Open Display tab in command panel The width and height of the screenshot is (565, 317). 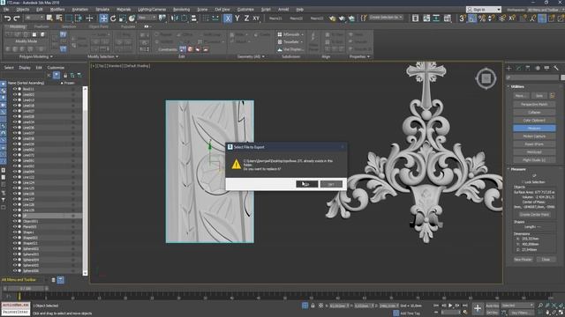(x=546, y=68)
